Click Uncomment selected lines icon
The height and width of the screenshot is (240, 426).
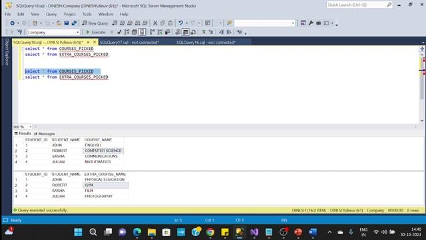click(x=211, y=32)
